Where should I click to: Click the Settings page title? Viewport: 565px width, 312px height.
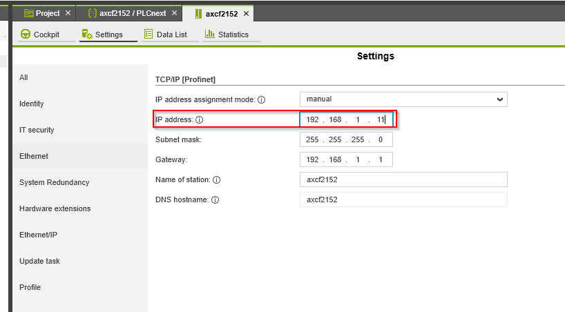pos(376,56)
